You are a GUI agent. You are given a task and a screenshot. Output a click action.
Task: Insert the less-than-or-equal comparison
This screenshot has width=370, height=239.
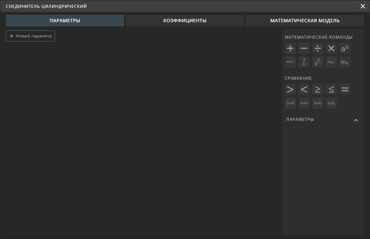coord(331,89)
